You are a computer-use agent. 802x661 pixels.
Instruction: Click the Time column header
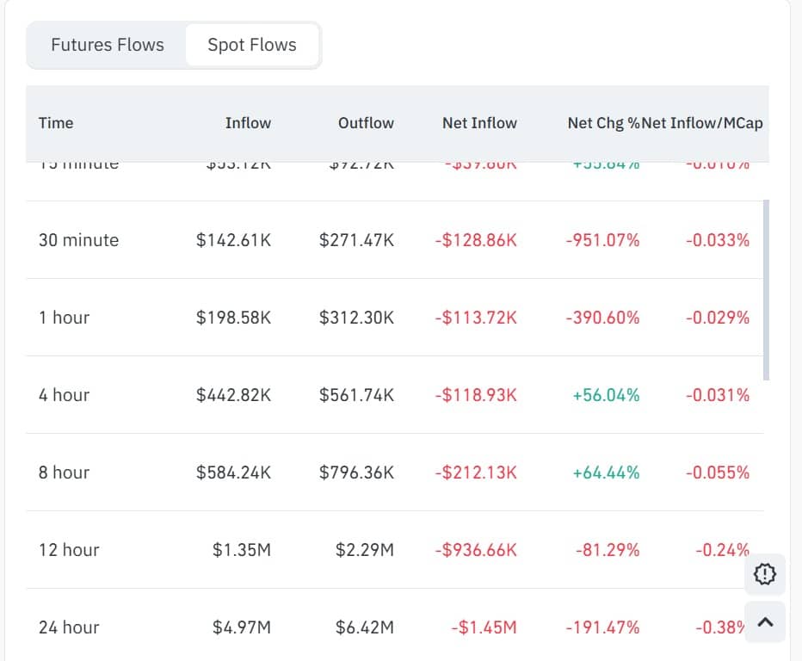[56, 122]
